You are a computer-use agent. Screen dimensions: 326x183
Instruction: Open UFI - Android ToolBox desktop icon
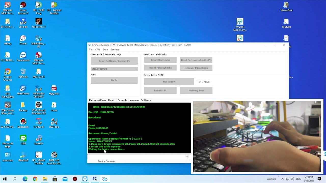(x=54, y=8)
